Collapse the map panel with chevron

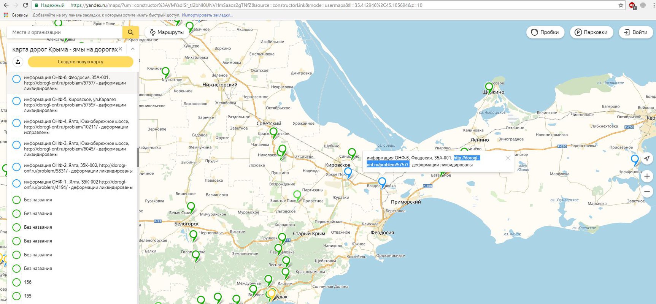tap(132, 49)
